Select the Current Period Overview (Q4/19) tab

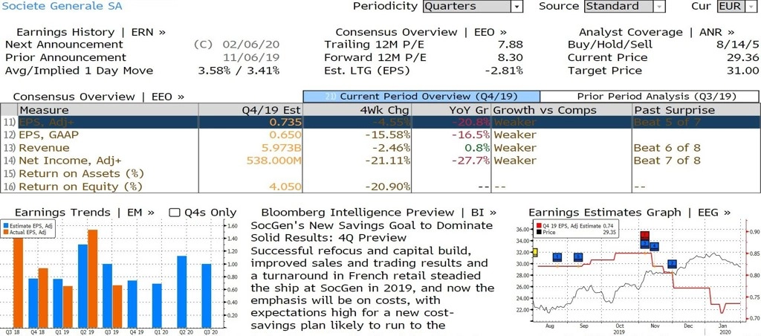421,96
